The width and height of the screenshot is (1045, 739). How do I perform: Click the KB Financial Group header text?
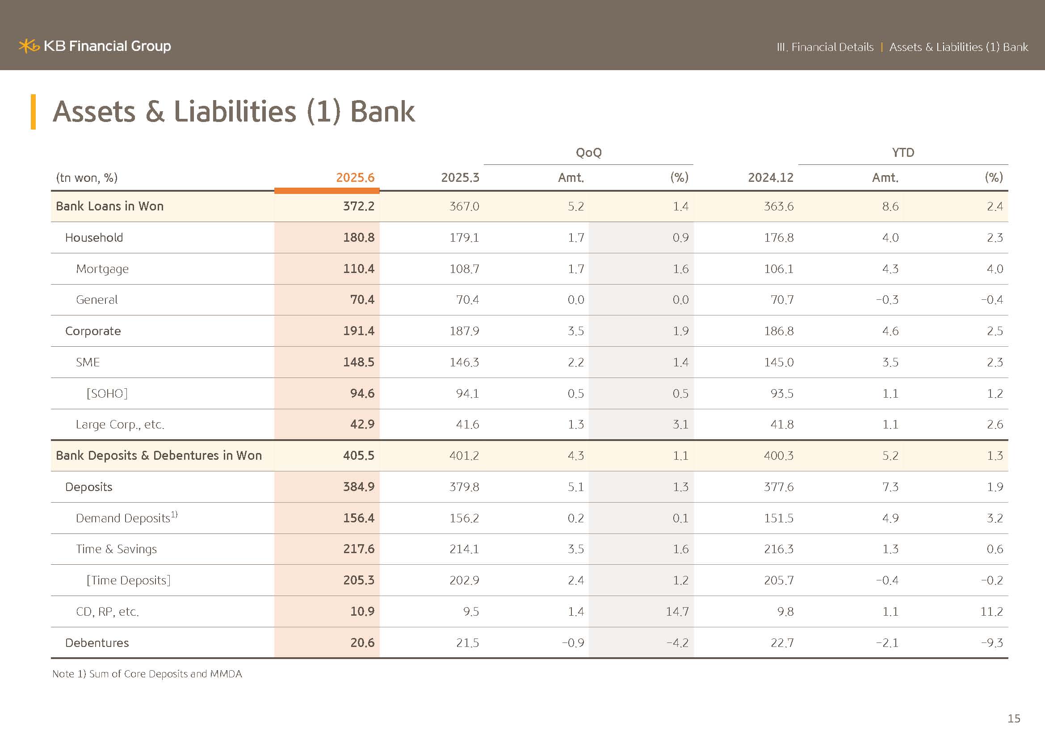[107, 46]
